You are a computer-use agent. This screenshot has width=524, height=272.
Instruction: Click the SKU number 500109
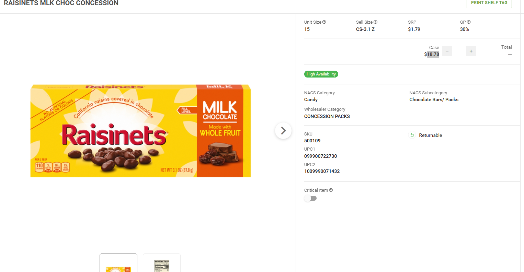coord(312,141)
